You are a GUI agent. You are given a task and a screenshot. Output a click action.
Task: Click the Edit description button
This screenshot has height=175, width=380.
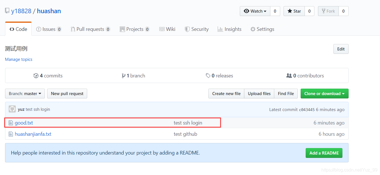click(341, 49)
